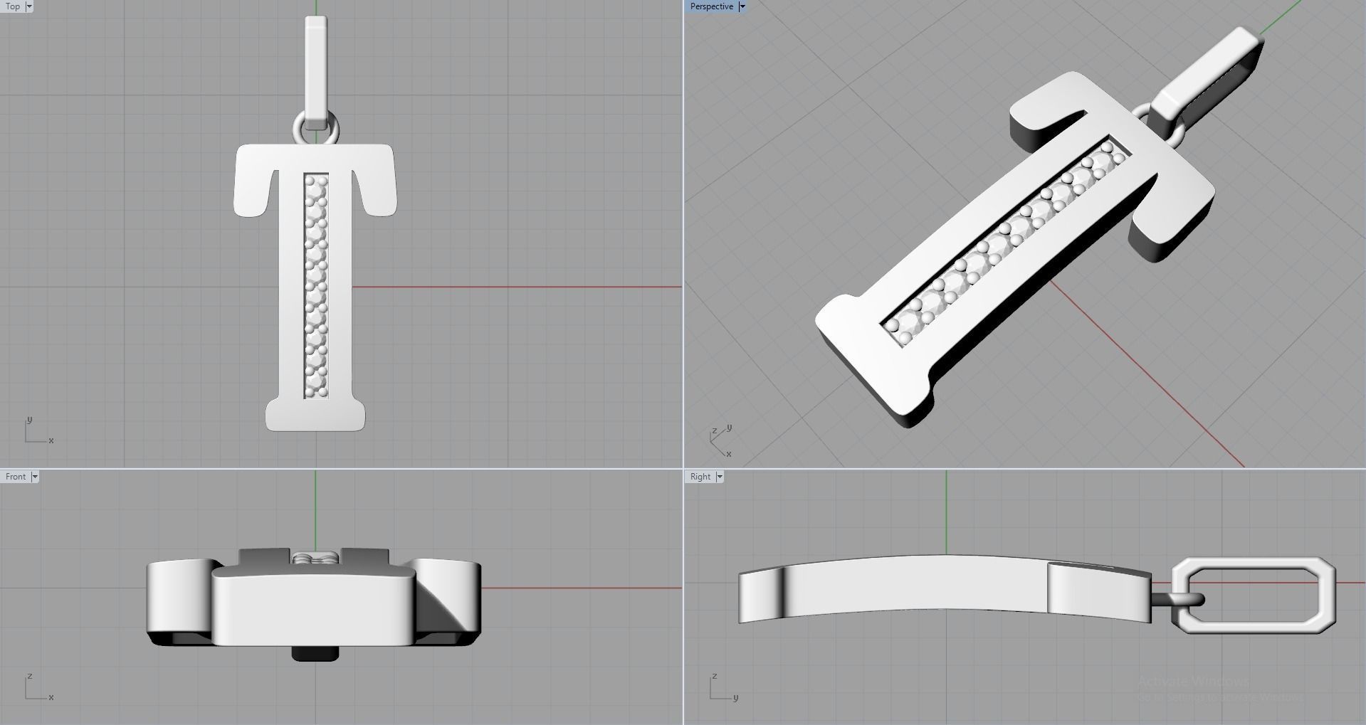Open the Front viewport dropdown arrow
1366x725 pixels.
click(x=34, y=477)
